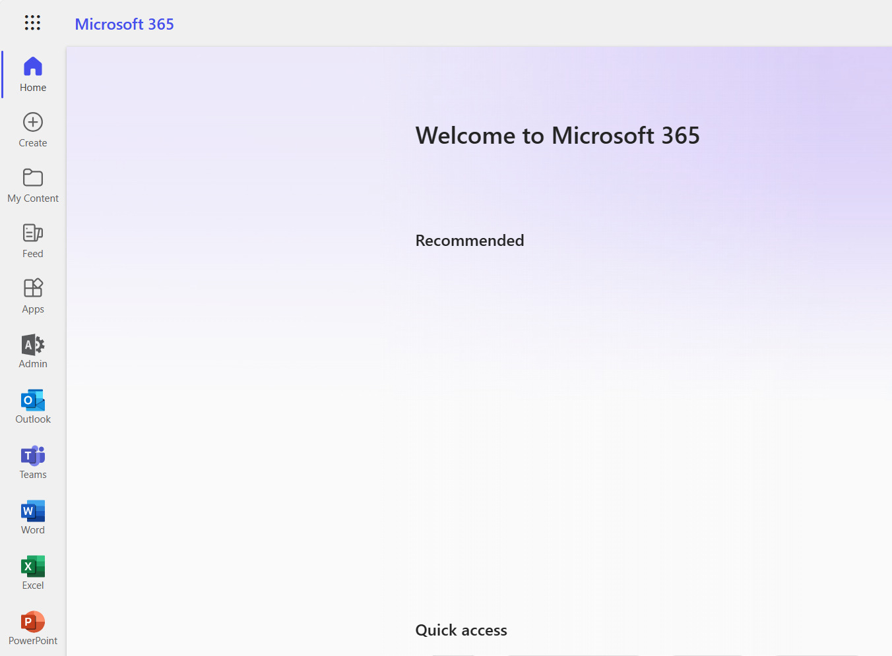892x656 pixels.
Task: Browse all Apps
Action: pos(33,296)
